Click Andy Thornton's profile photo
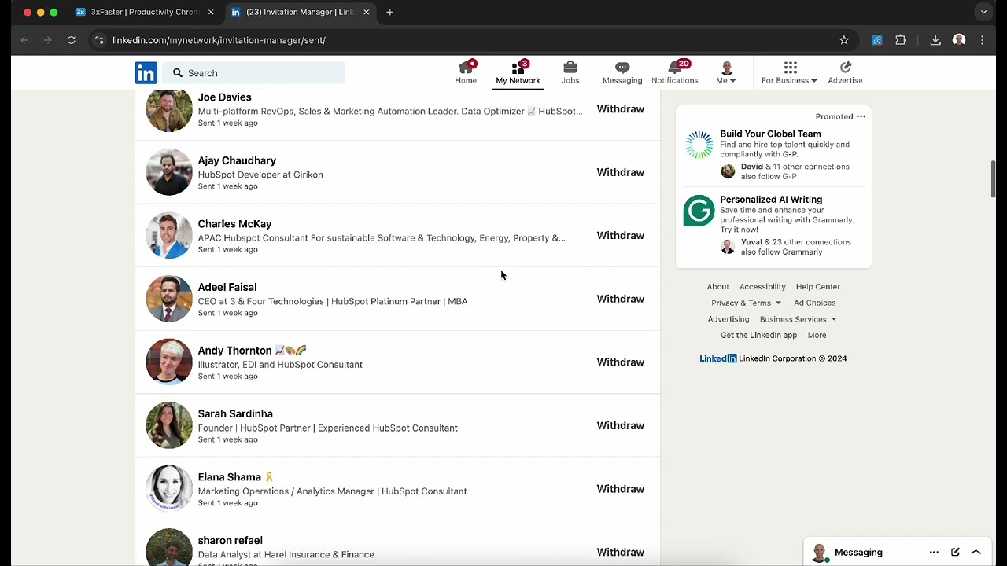Viewport: 1007px width, 566px height. (x=168, y=362)
